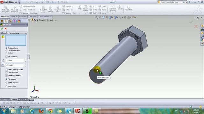The image size is (204, 114).
Task: Open the SolidWorks menu dropdown arrow
Action: coord(19,2)
